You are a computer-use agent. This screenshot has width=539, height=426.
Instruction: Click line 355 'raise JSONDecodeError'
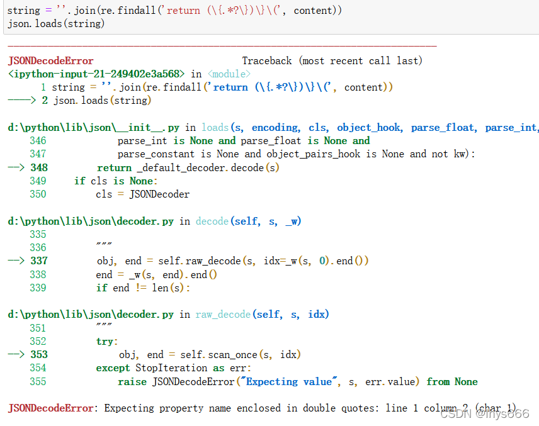(298, 382)
